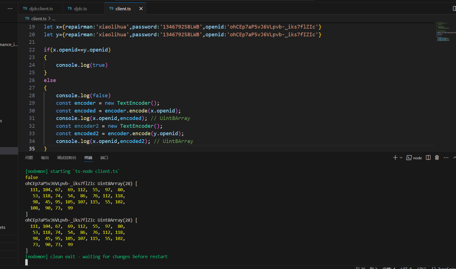Click 'let y=' variable declaration on line 20

53,35
